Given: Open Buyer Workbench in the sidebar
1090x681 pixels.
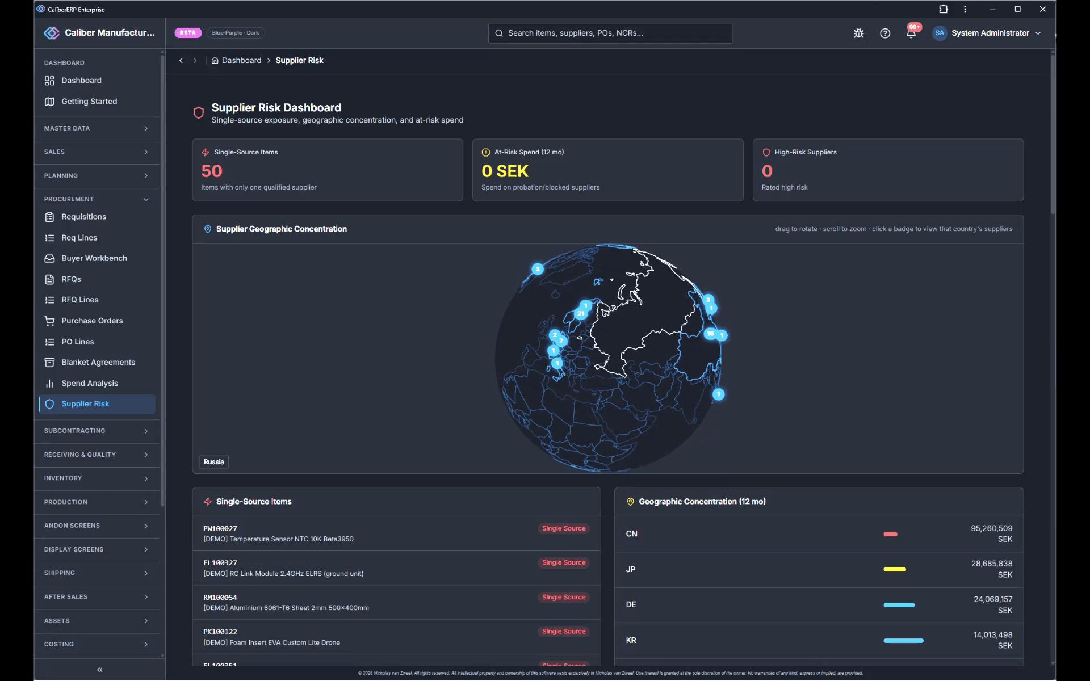Looking at the screenshot, I should tap(97, 258).
